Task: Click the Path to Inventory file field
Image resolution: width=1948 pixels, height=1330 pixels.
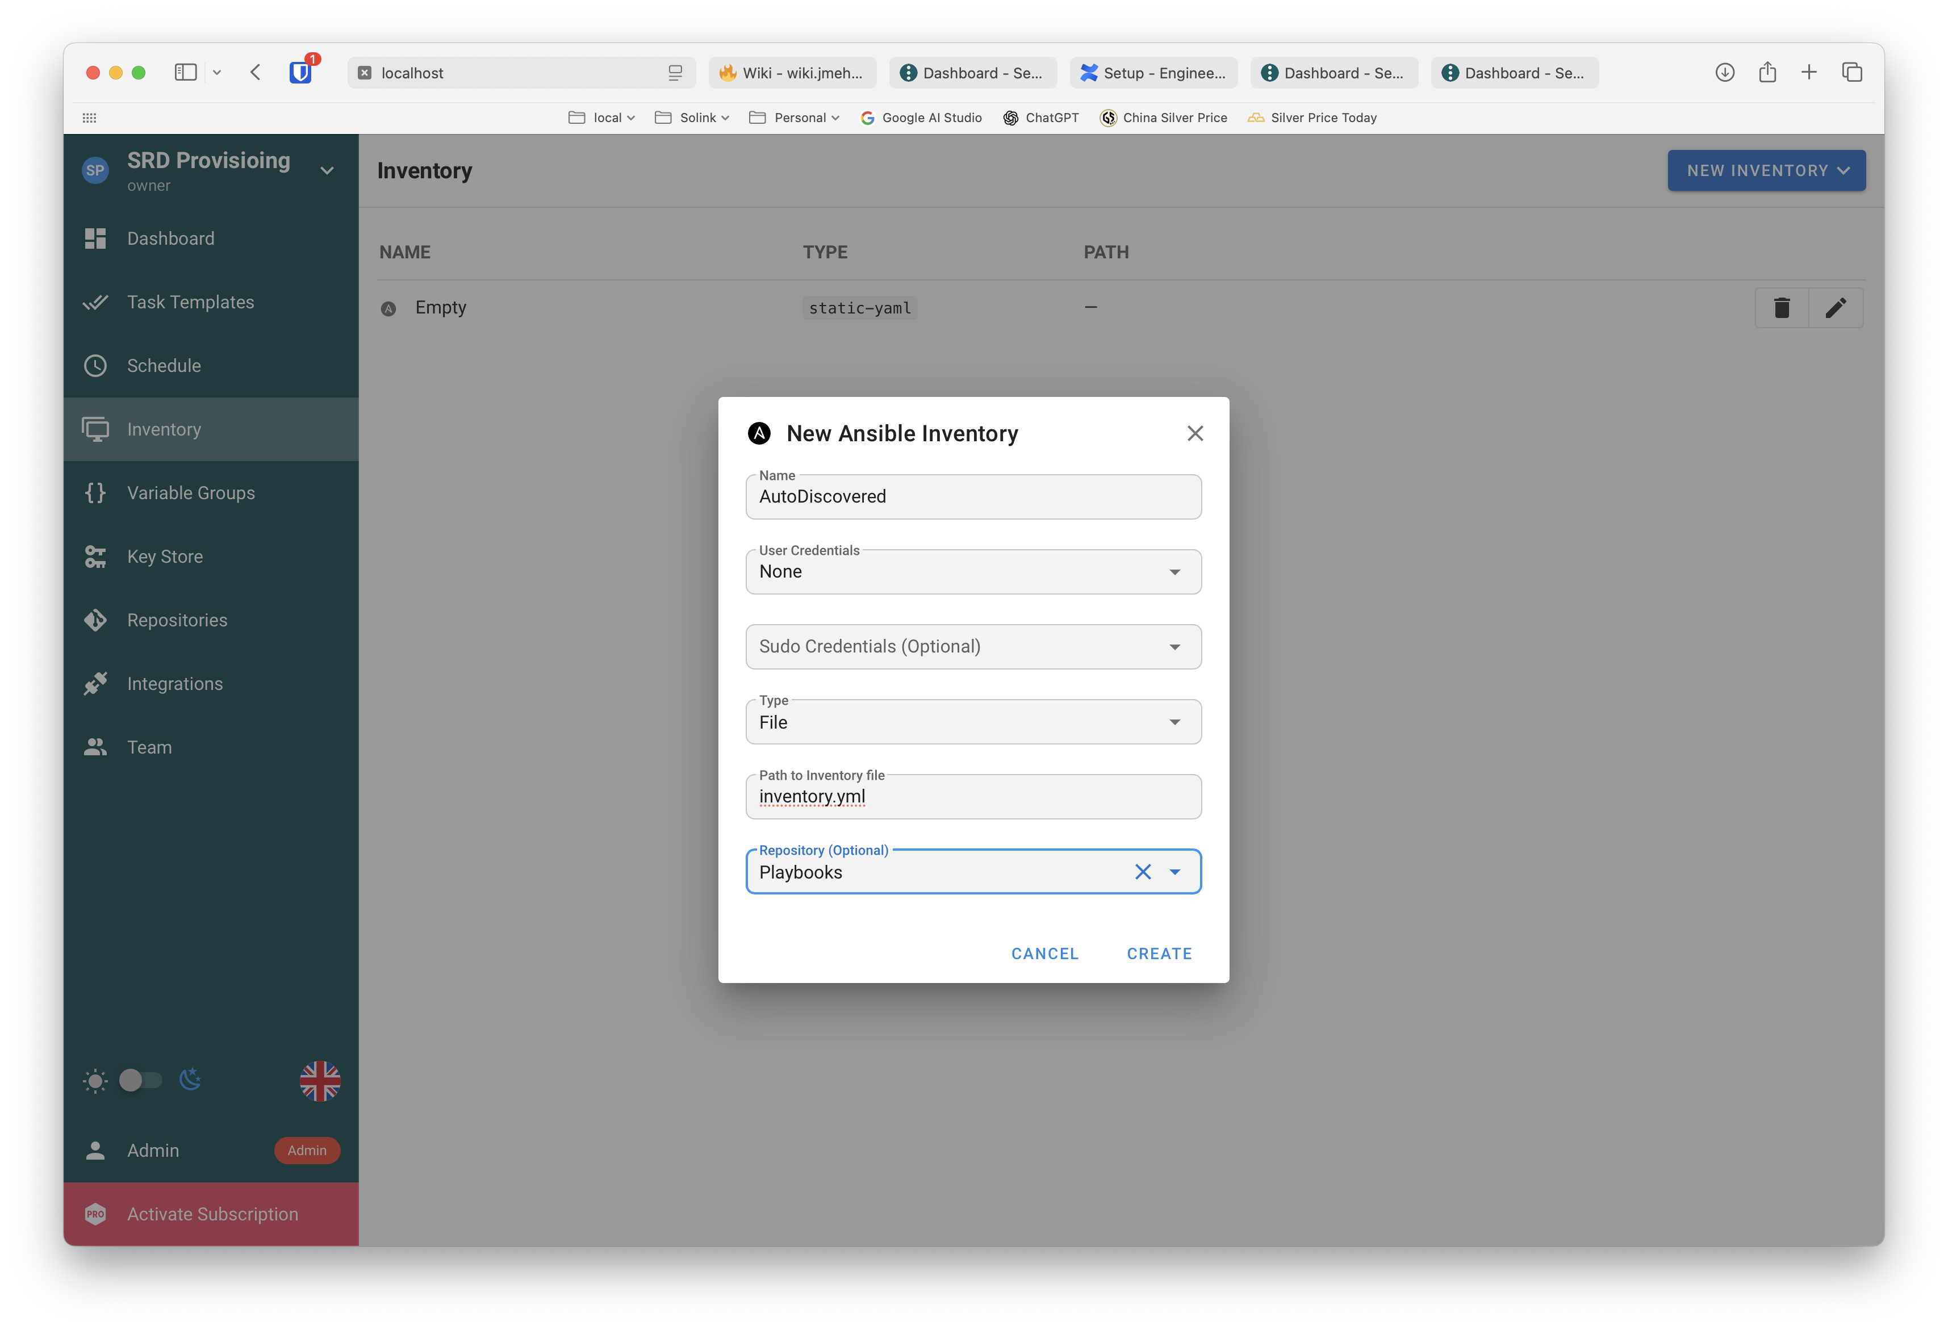Action: click(972, 797)
